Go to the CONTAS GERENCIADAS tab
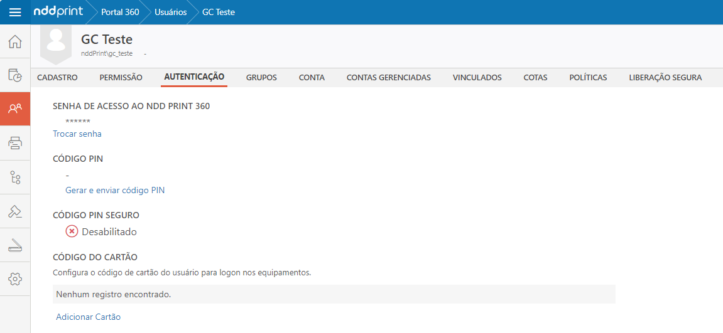The image size is (723, 333). coord(388,78)
